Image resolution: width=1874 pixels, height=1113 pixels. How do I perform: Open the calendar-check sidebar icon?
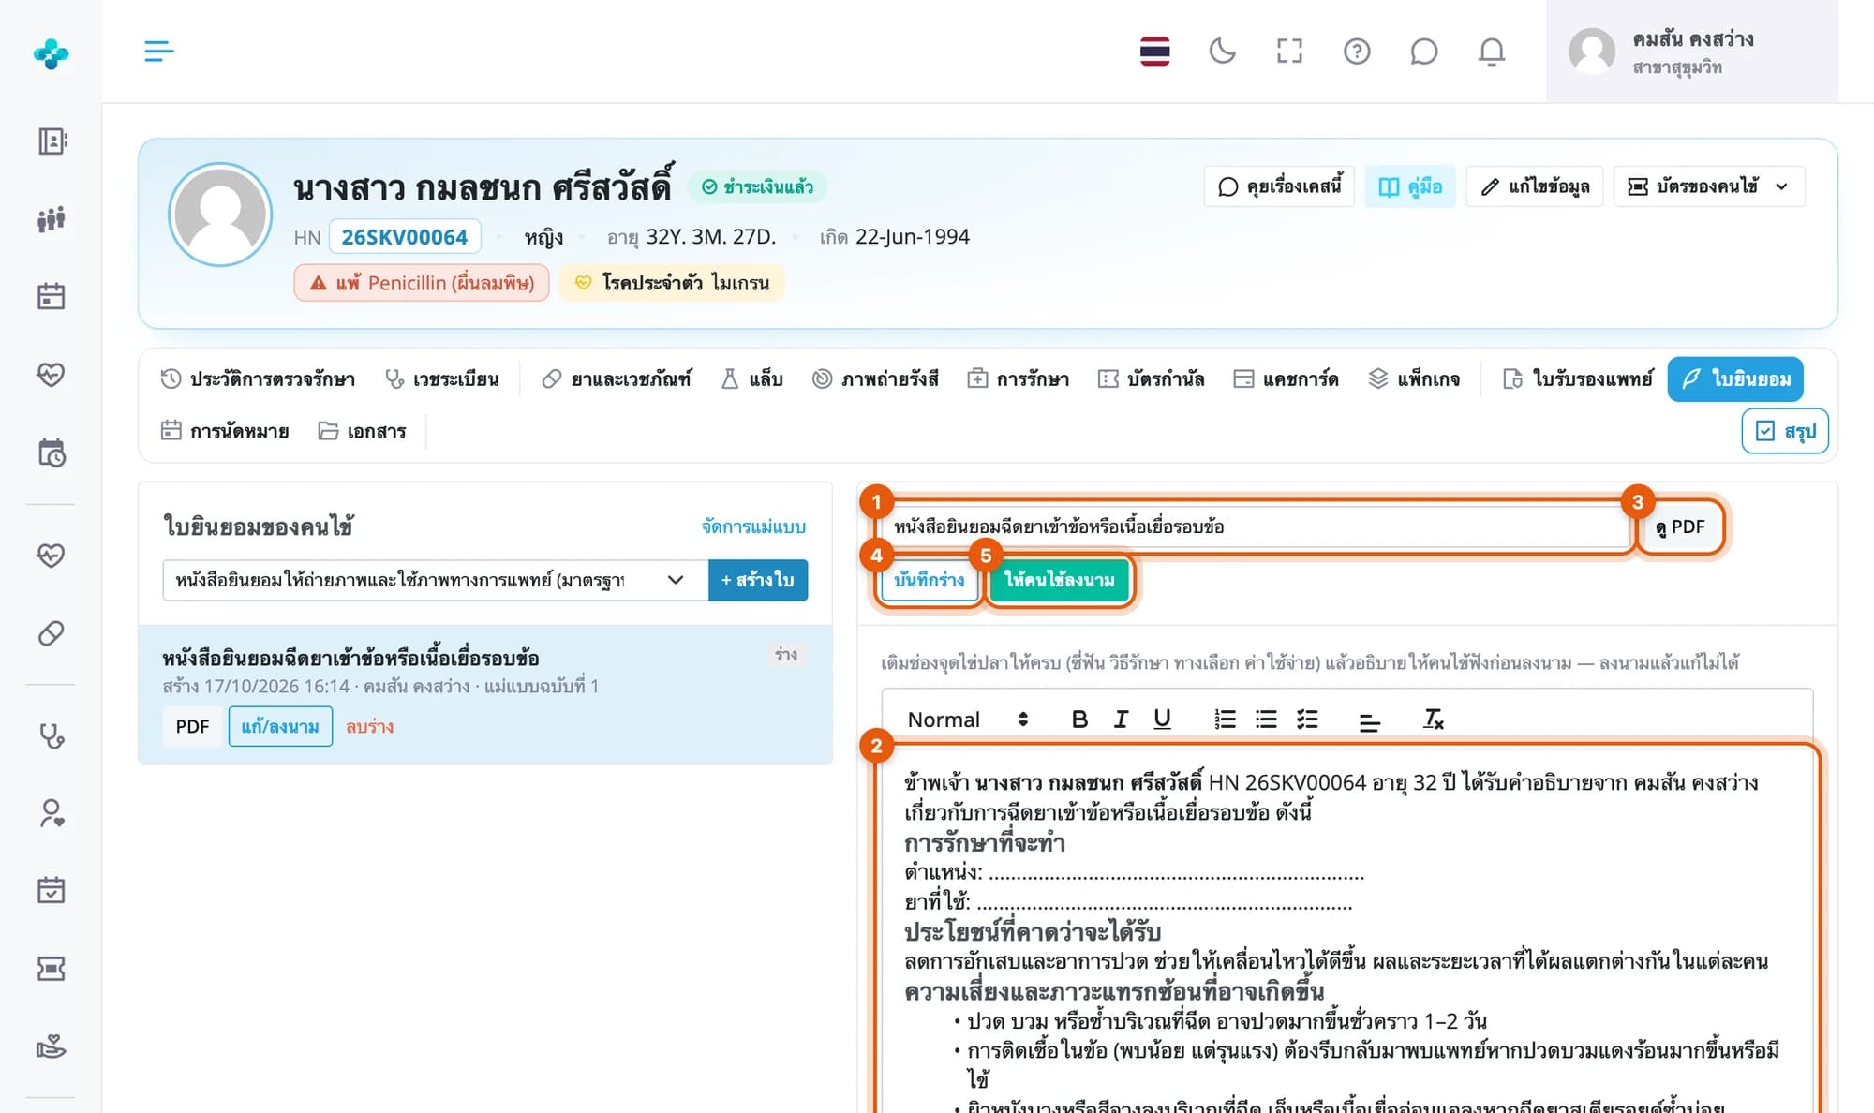[x=52, y=891]
